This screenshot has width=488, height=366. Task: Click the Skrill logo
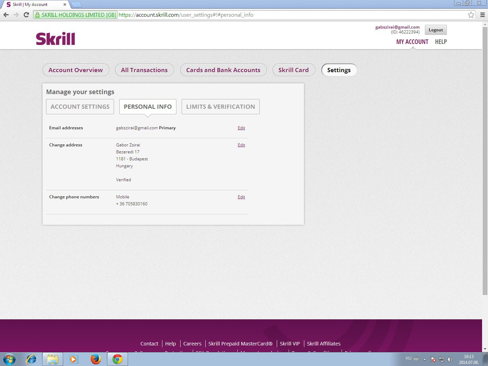55,39
